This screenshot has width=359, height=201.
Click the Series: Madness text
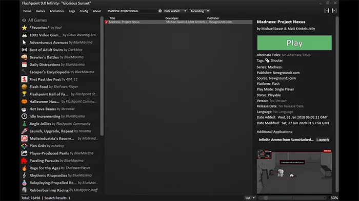pyautogui.click(x=269, y=67)
